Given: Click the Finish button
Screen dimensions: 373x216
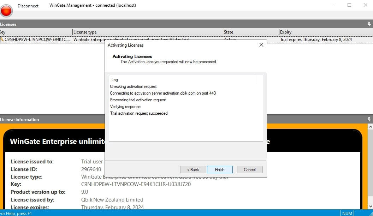Looking at the screenshot, I should 220,170.
